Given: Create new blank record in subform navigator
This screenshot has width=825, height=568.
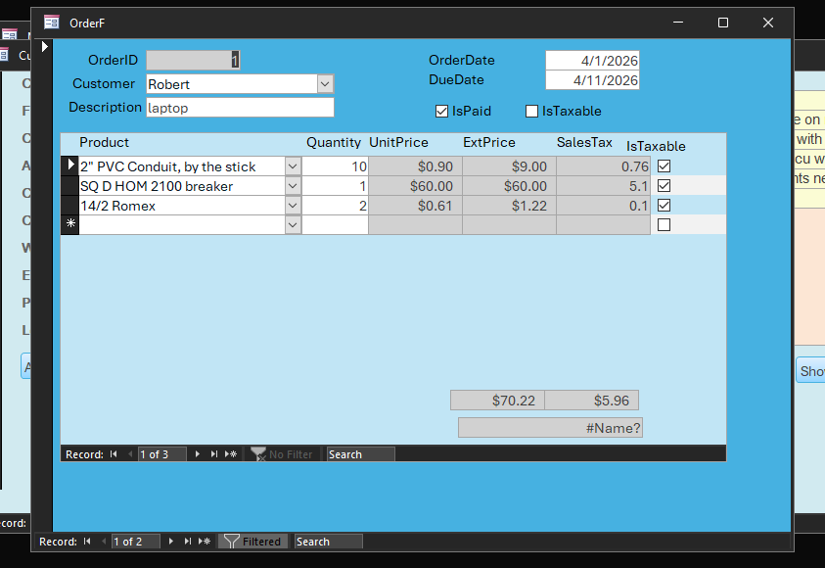Looking at the screenshot, I should click(231, 454).
